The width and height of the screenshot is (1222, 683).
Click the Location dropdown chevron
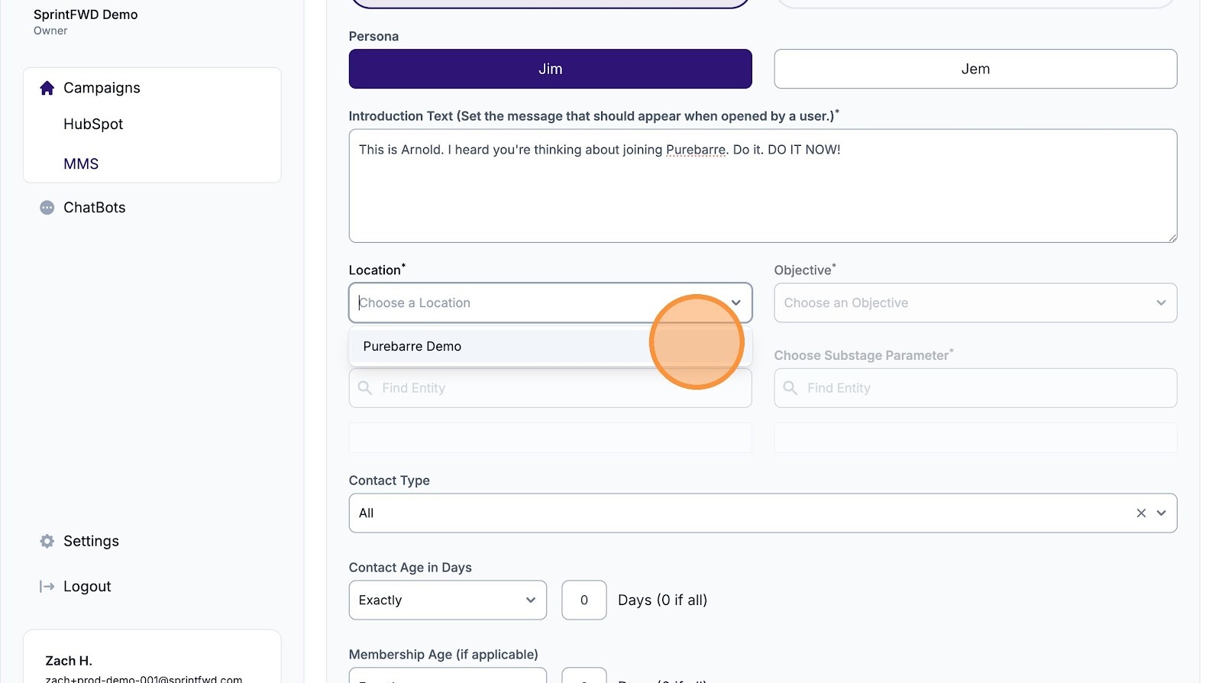[x=735, y=303]
